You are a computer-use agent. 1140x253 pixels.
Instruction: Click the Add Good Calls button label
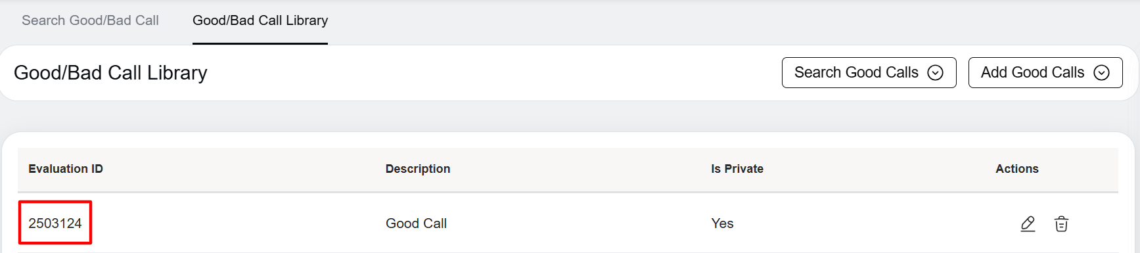coord(1032,72)
